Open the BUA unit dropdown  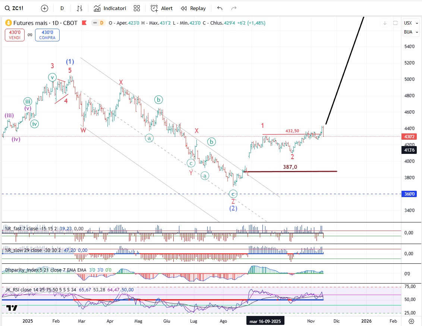pos(411,32)
